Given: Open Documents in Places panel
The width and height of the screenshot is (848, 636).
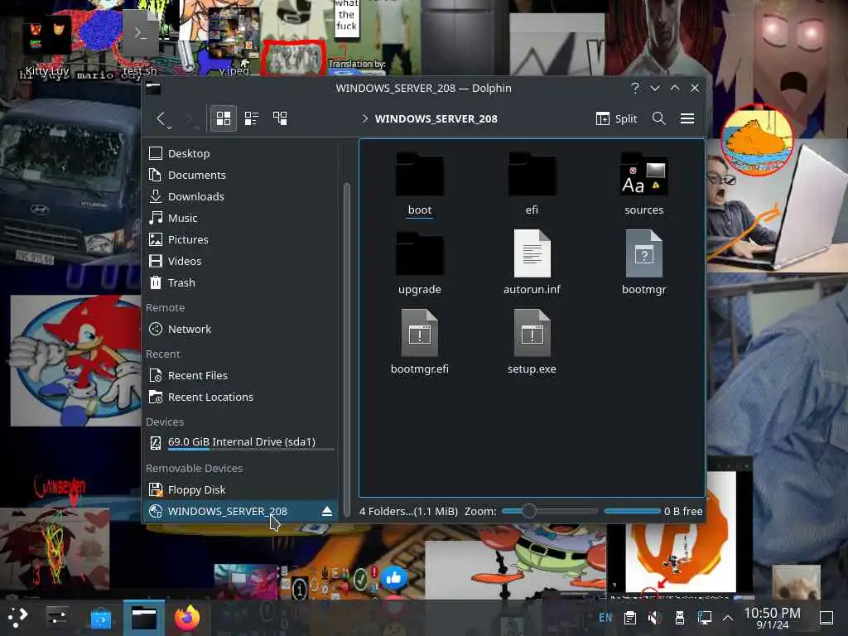Looking at the screenshot, I should (x=241, y=176).
